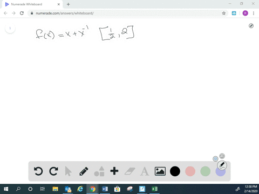The height and width of the screenshot is (194, 259).
Task: Open the Chrome profile avatar
Action: pyautogui.click(x=245, y=13)
